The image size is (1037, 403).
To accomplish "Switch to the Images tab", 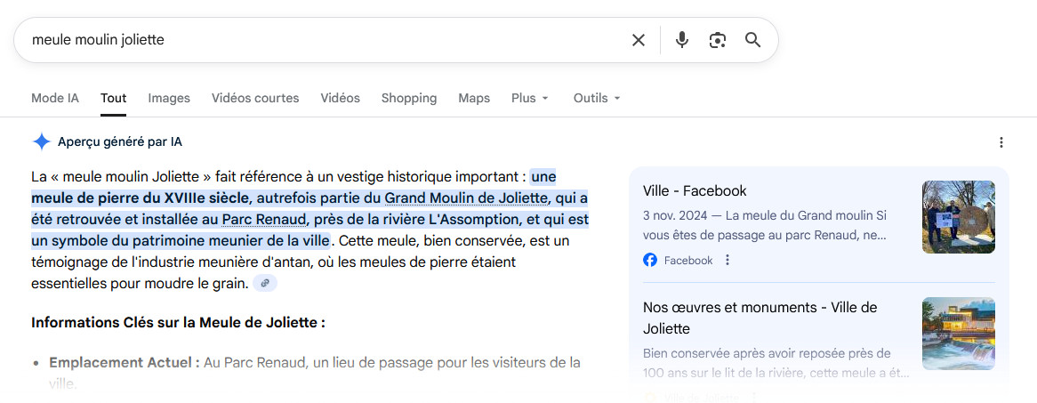I will tap(169, 98).
